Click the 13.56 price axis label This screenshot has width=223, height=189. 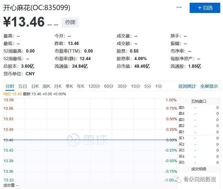(x=8, y=108)
